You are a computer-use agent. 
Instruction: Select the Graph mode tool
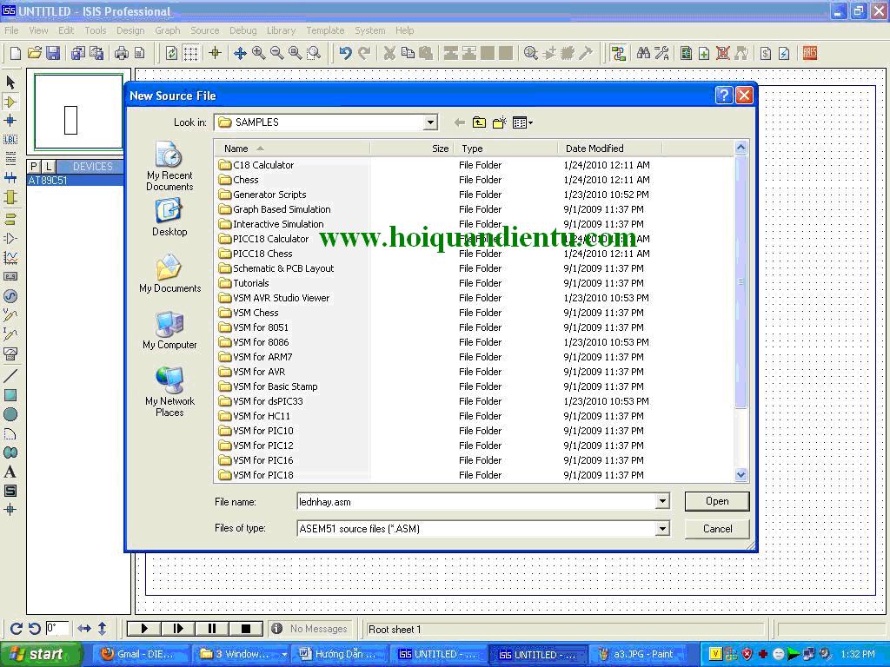coord(10,258)
